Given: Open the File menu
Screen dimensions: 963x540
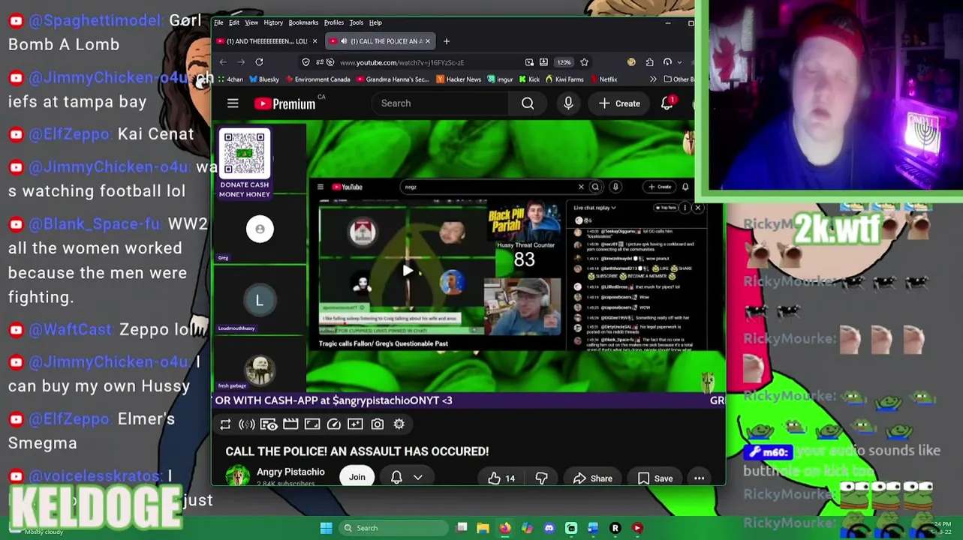Looking at the screenshot, I should [218, 22].
